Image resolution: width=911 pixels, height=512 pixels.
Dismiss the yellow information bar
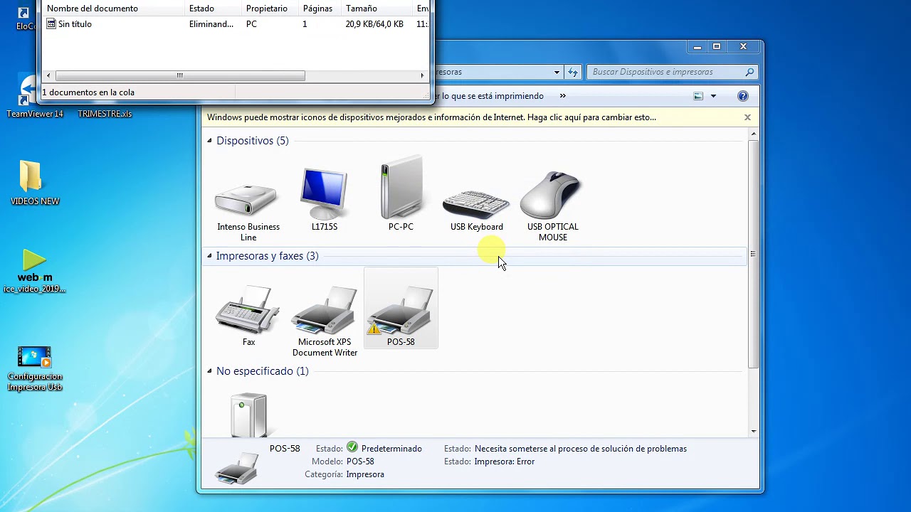[x=747, y=117]
